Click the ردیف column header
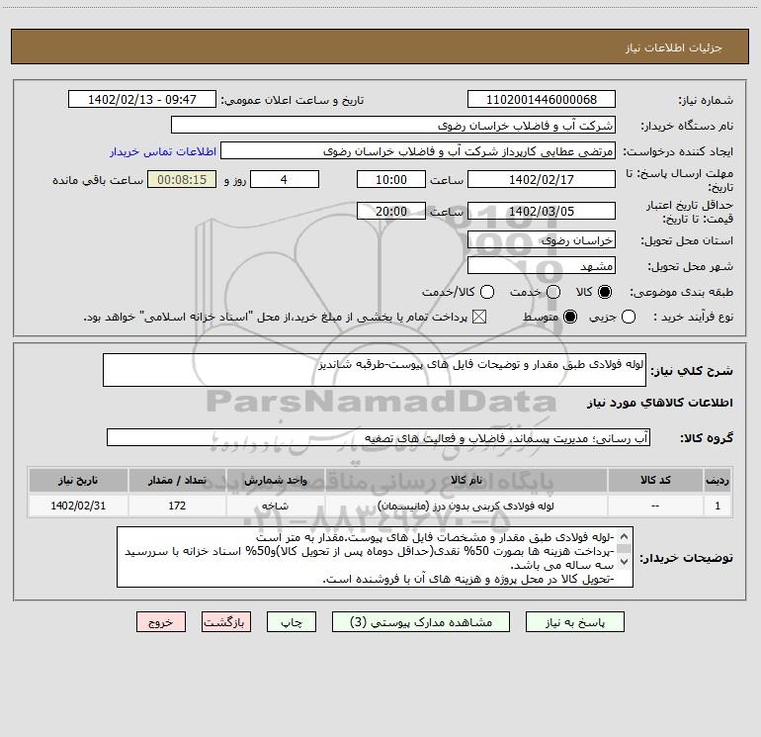761x737 pixels. click(x=718, y=480)
